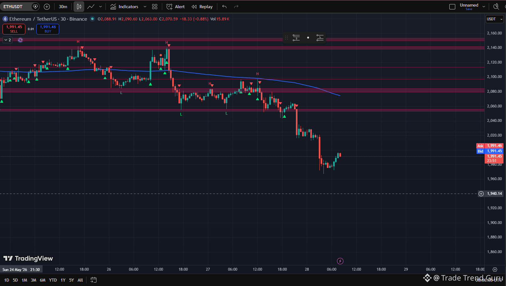The width and height of the screenshot is (506, 286).
Task: Select the candlestick chart style icon
Action: [x=79, y=7]
